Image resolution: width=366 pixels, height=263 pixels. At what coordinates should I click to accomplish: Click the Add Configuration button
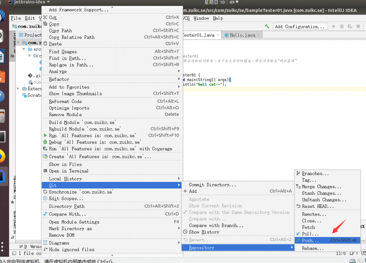click(x=300, y=26)
